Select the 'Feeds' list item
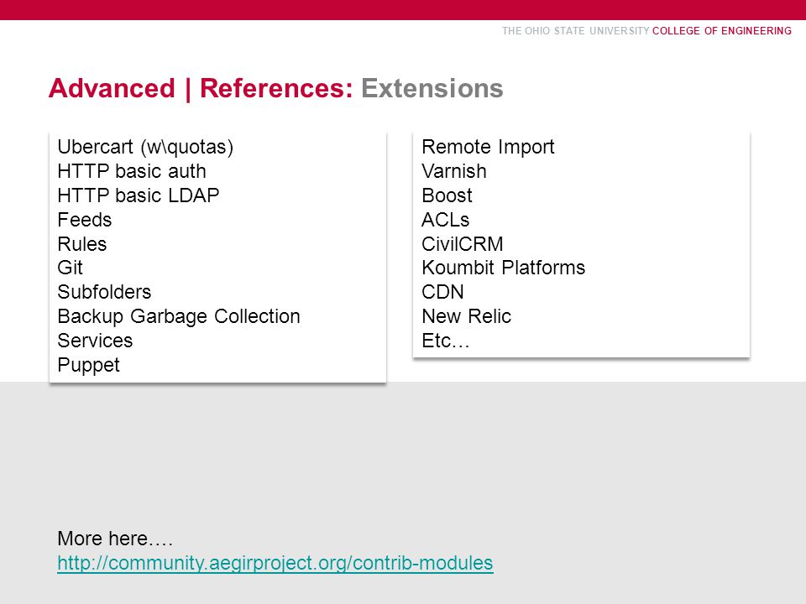The height and width of the screenshot is (604, 806). pos(84,220)
